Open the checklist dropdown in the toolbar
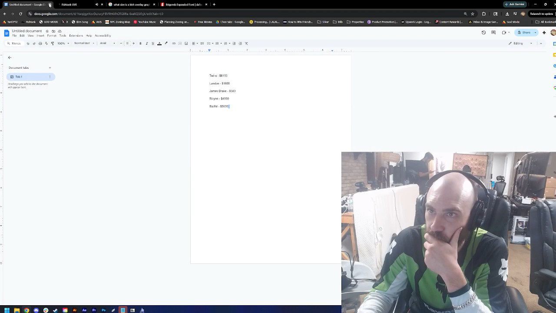Image resolution: width=556 pixels, height=313 pixels. pos(210,43)
